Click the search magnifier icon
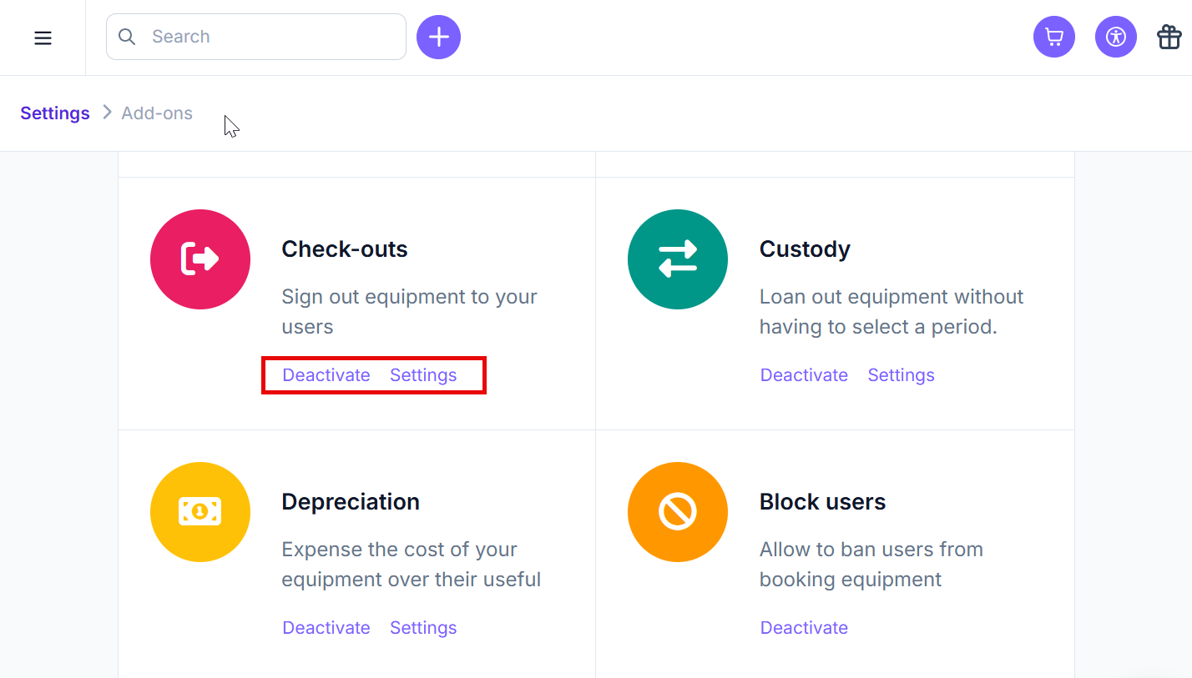 coord(127,37)
